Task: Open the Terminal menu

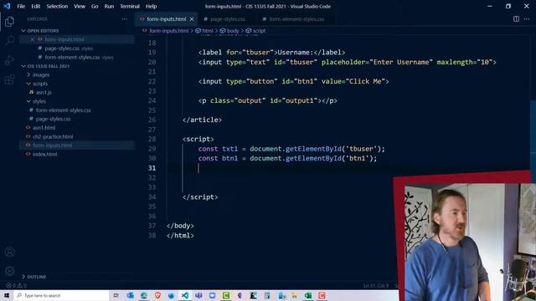Action: tap(130, 6)
